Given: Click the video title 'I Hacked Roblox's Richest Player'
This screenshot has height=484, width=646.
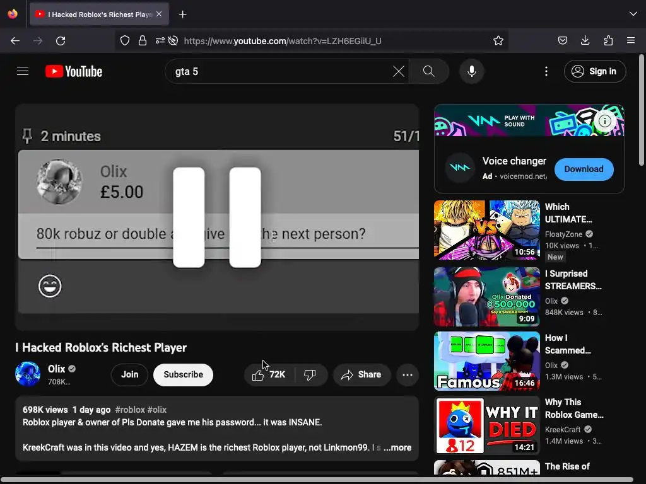Looking at the screenshot, I should (x=101, y=347).
